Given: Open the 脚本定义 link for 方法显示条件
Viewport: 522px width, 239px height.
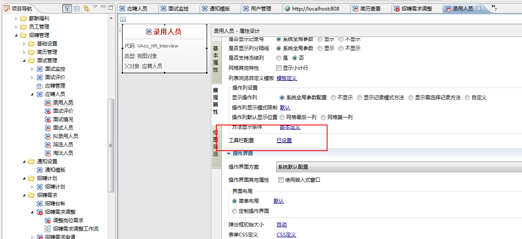Looking at the screenshot, I should 290,127.
